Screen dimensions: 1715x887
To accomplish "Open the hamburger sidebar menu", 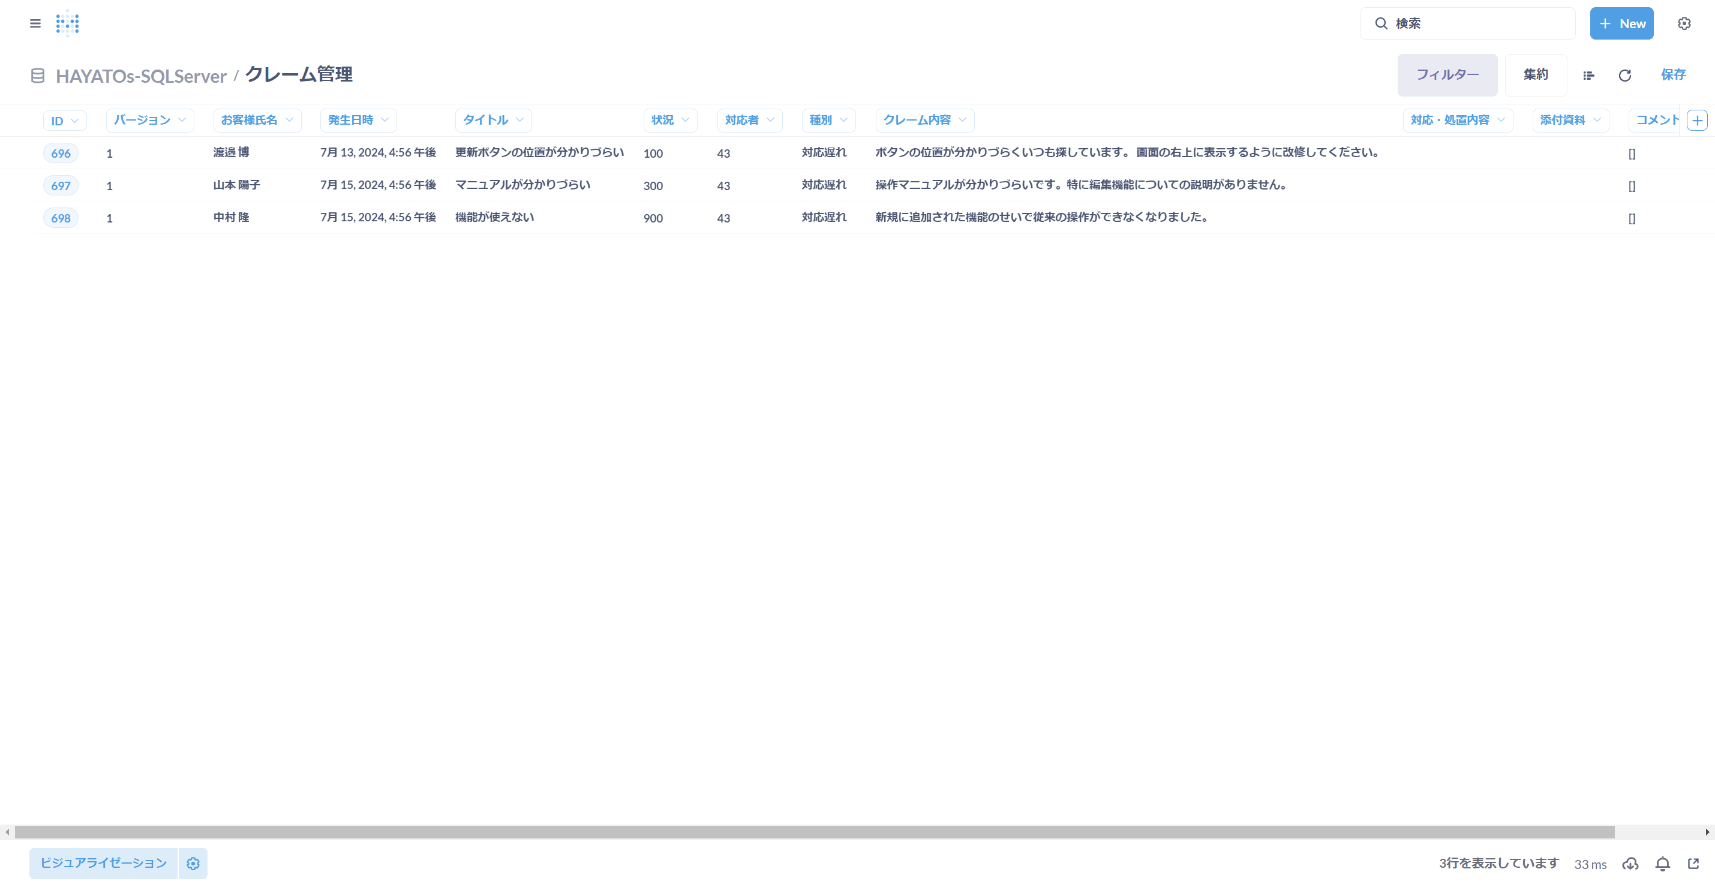I will pyautogui.click(x=35, y=23).
